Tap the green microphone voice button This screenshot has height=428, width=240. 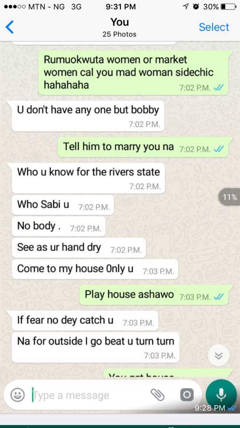pos(221,395)
